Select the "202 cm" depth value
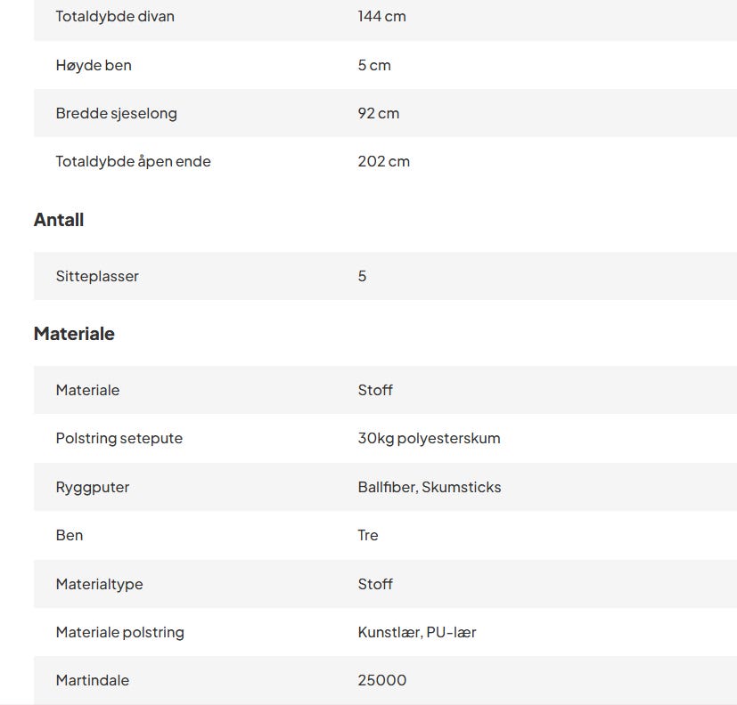The height and width of the screenshot is (705, 737). (x=383, y=161)
